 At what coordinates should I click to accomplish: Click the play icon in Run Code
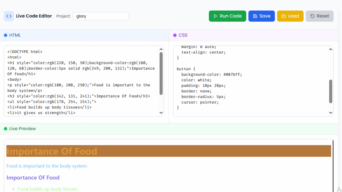tap(215, 16)
